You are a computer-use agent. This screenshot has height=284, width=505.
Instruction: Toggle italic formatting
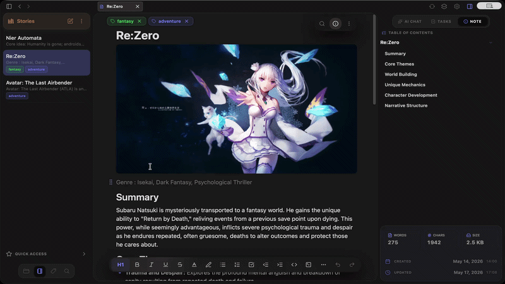tap(151, 264)
